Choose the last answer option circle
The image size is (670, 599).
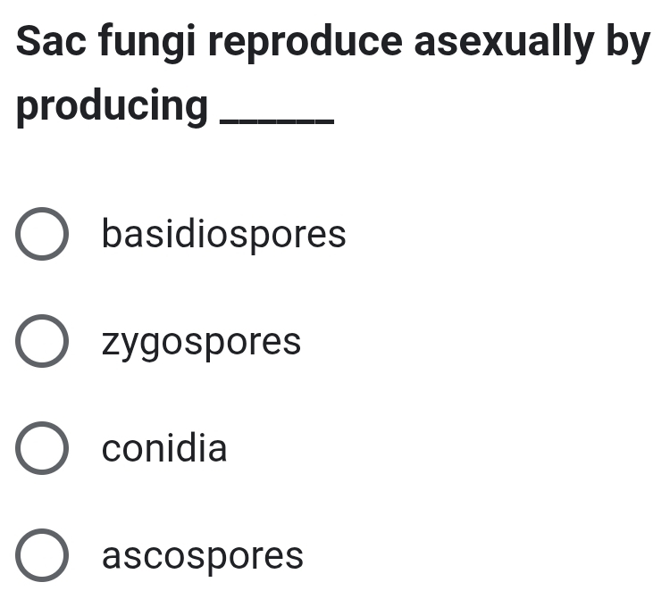point(42,555)
